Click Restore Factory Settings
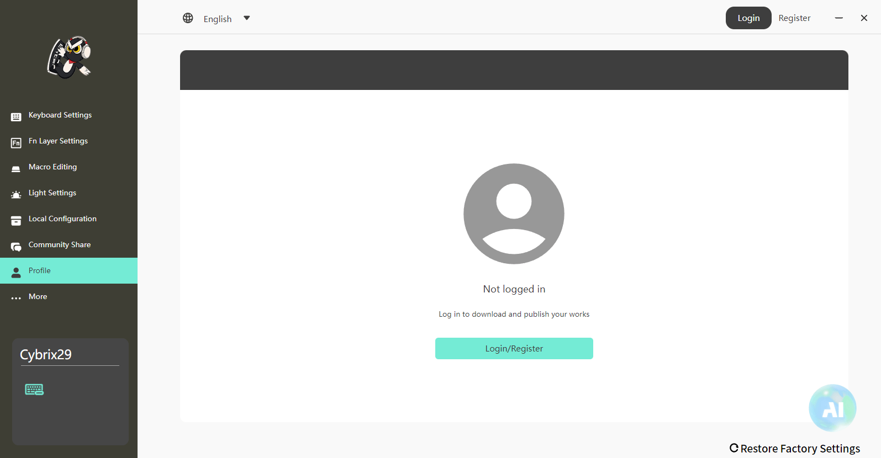 click(x=795, y=449)
